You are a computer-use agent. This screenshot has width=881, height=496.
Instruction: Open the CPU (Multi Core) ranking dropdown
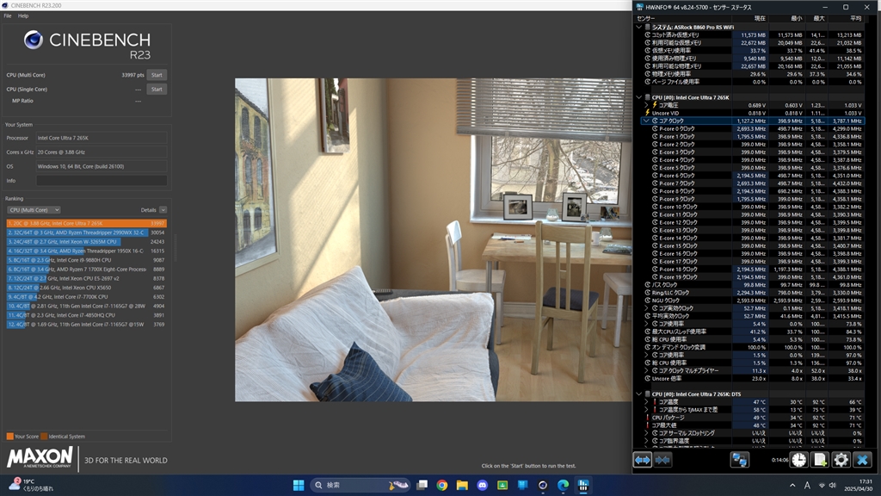pyautogui.click(x=34, y=210)
